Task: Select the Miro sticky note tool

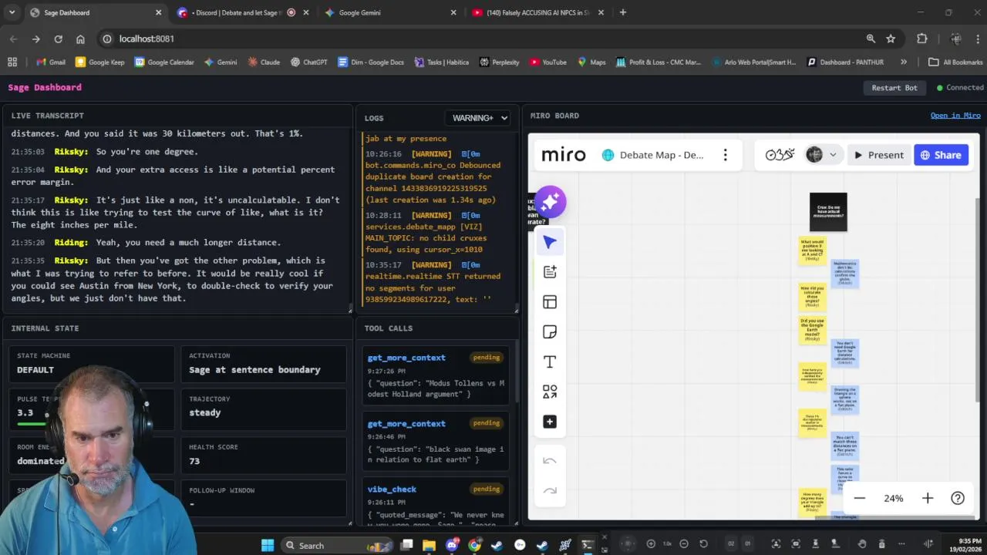Action: (550, 331)
